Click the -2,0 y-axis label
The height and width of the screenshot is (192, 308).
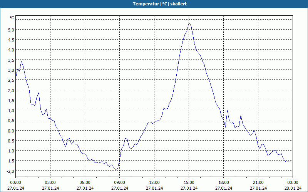pyautogui.click(x=10, y=171)
